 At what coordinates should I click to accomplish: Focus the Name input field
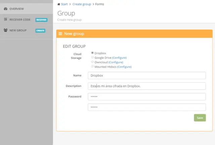pyautogui.click(x=146, y=76)
